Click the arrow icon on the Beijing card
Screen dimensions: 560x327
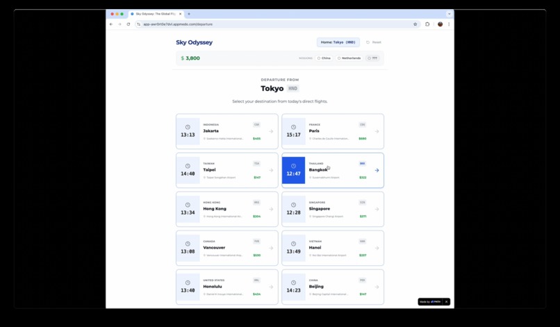(377, 287)
